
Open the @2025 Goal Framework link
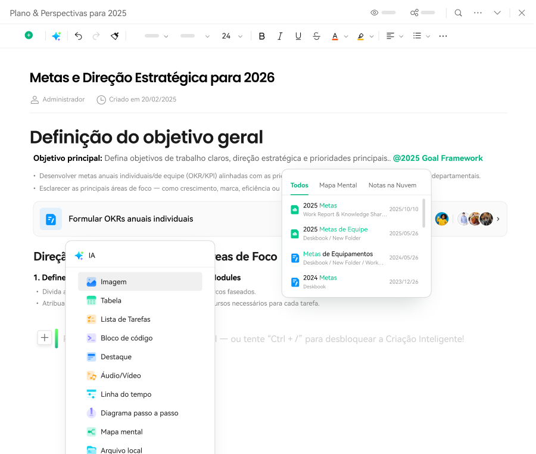(x=438, y=158)
